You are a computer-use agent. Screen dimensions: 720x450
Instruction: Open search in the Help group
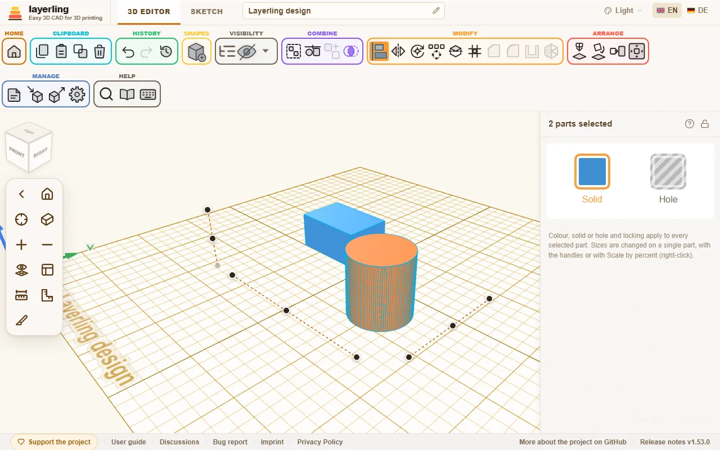[106, 94]
